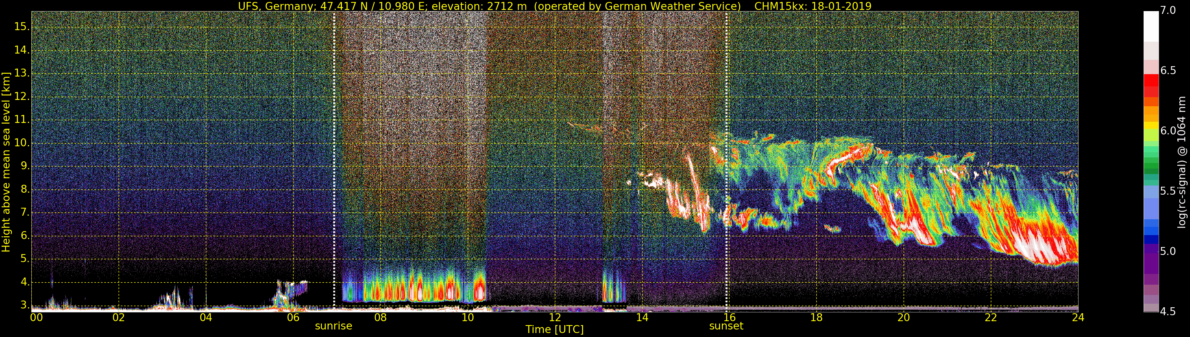Click the '10' time tick label
The height and width of the screenshot is (337, 1190).
point(468,318)
